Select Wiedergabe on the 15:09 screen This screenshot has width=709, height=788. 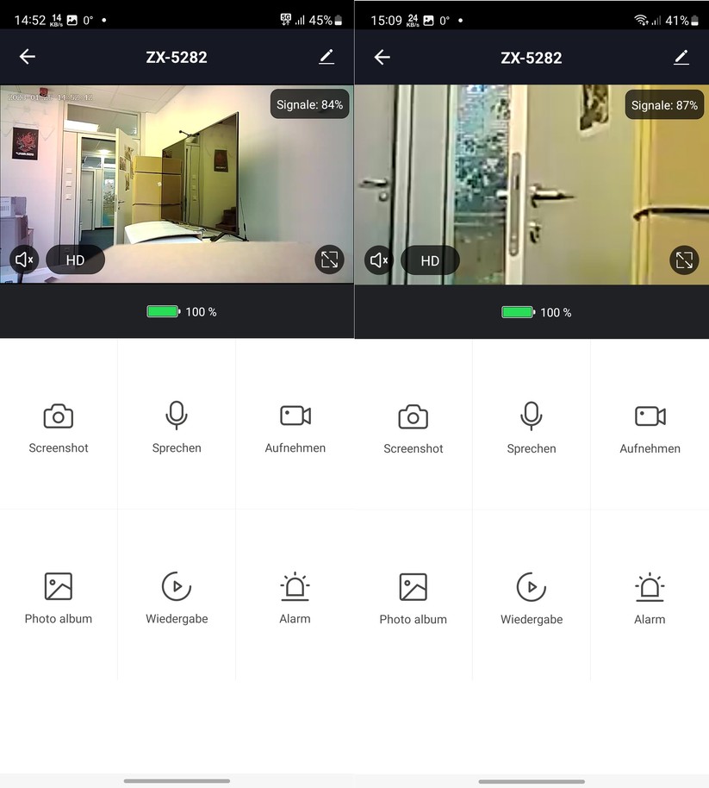tap(532, 597)
